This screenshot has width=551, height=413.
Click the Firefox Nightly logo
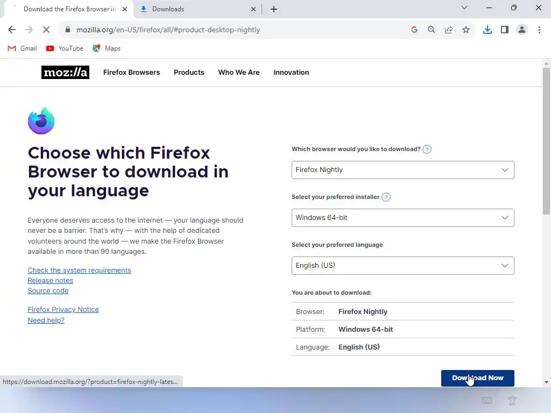[41, 121]
